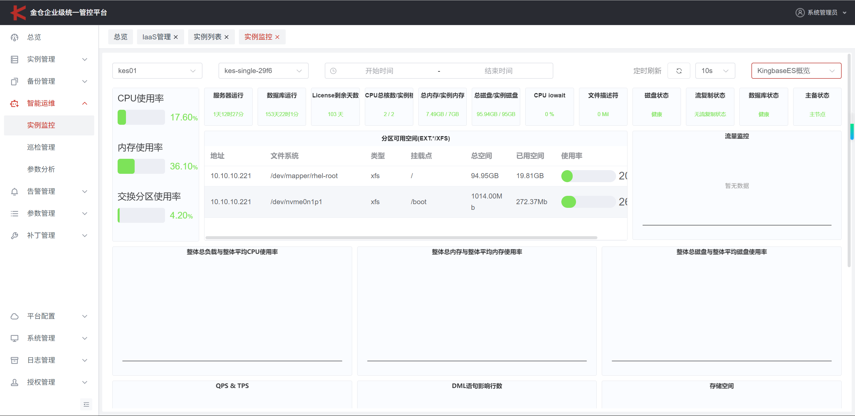Click the wrench icon for 补丁管理
855x416 pixels.
[x=14, y=236]
